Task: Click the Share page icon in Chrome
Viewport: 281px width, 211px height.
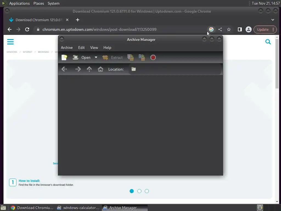Action: (x=220, y=29)
